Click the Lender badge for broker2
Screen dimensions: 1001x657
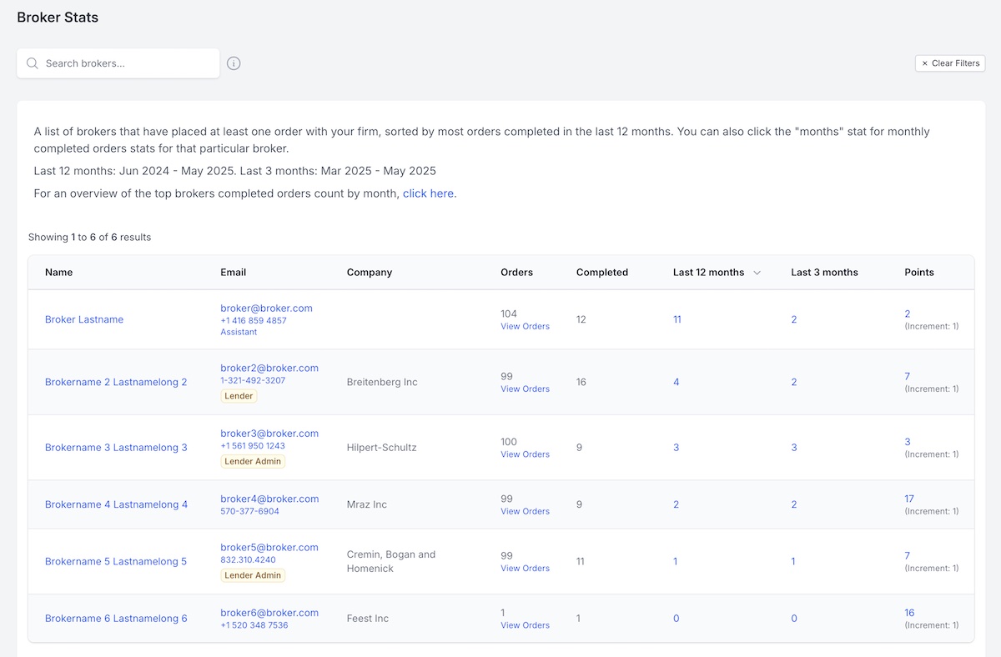(239, 396)
